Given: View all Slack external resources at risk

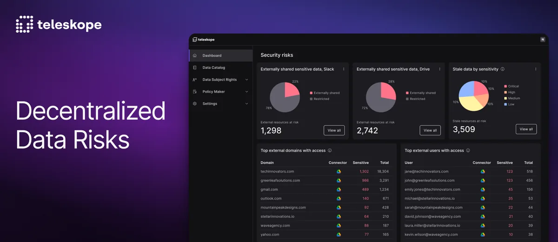Looking at the screenshot, I should click(x=334, y=130).
